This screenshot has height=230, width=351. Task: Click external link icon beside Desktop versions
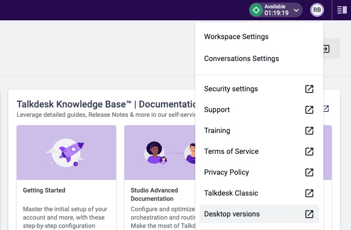click(309, 214)
